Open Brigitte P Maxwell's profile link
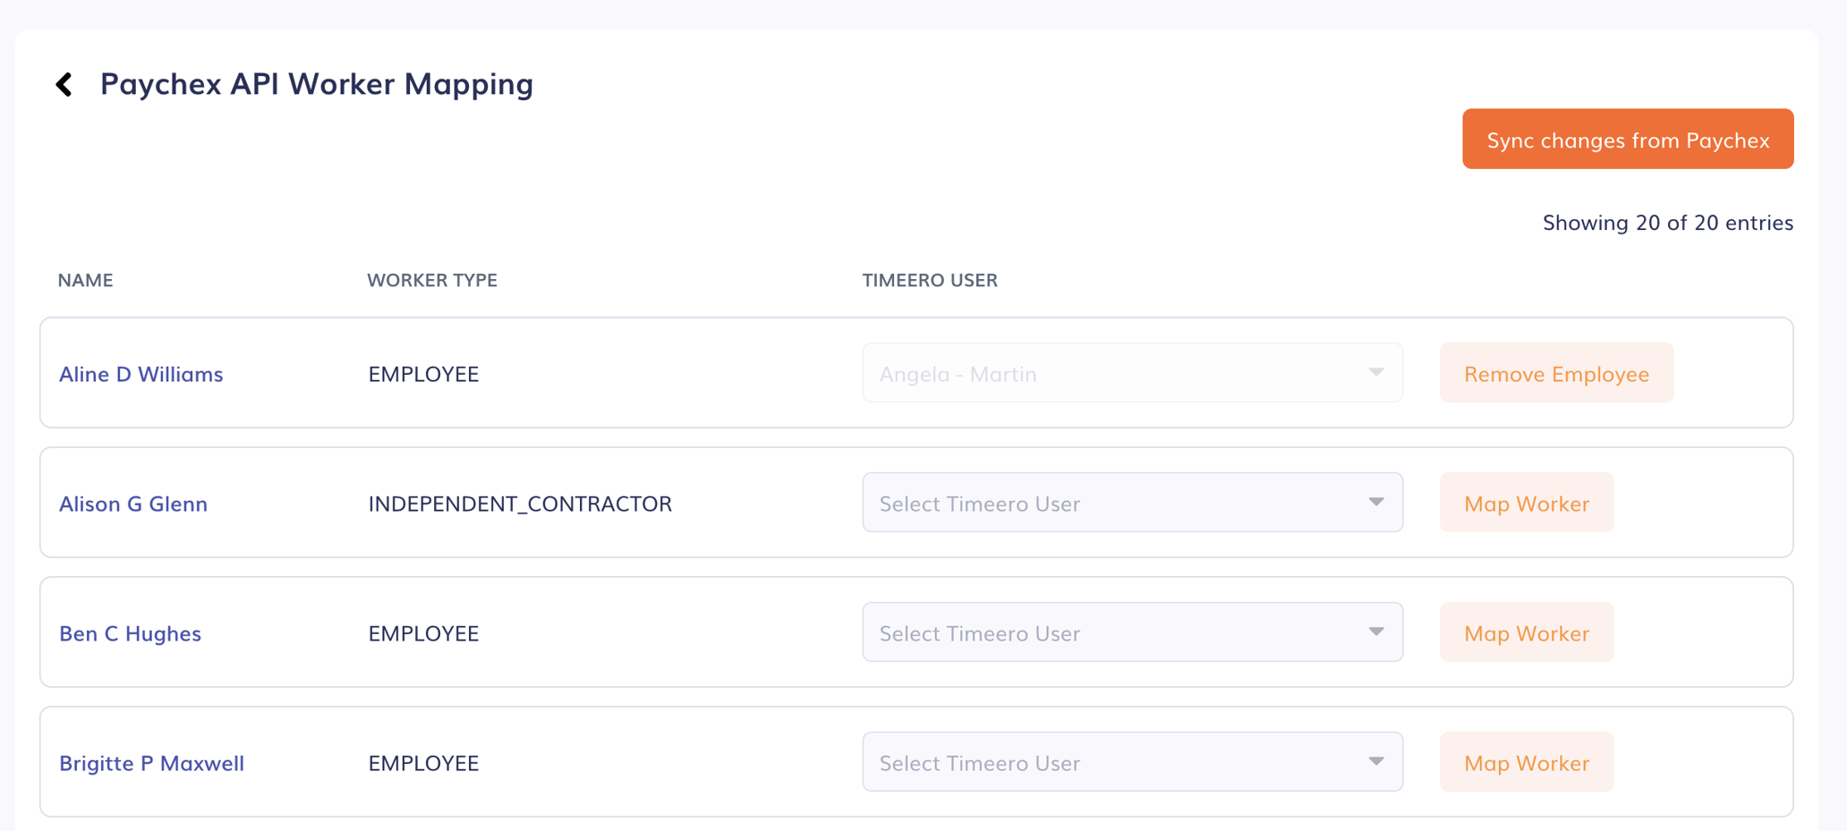1847x831 pixels. point(151,763)
